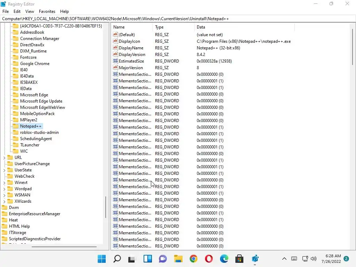The width and height of the screenshot is (356, 267).
Task: Launch Microsoft Edge from taskbar
Action: [x=224, y=259]
